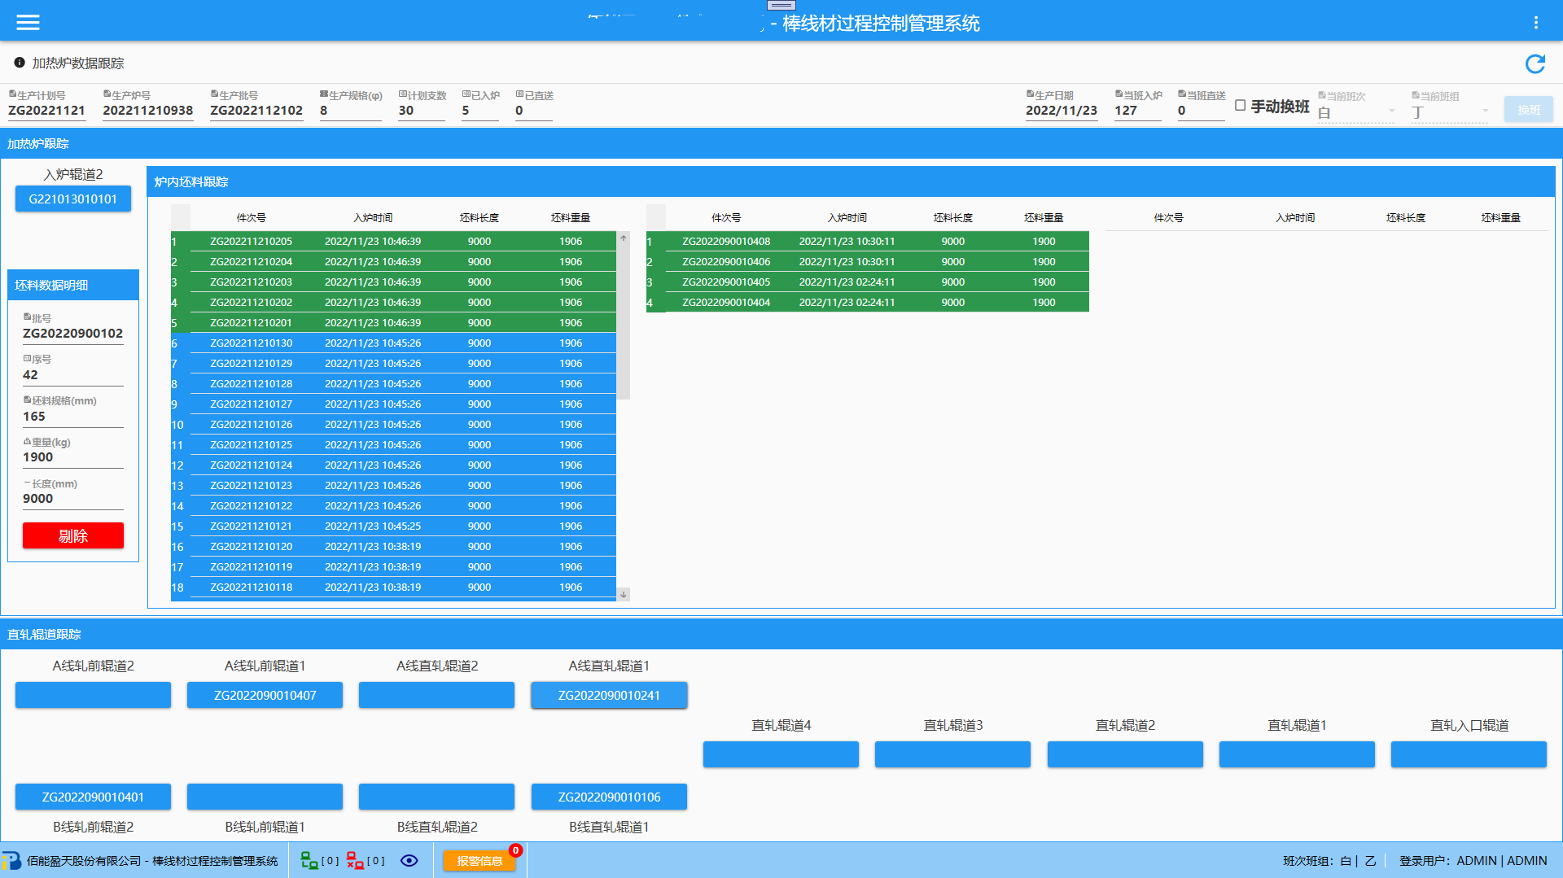Select row ZG2022090010404 in second table
This screenshot has height=878, width=1563.
(868, 302)
